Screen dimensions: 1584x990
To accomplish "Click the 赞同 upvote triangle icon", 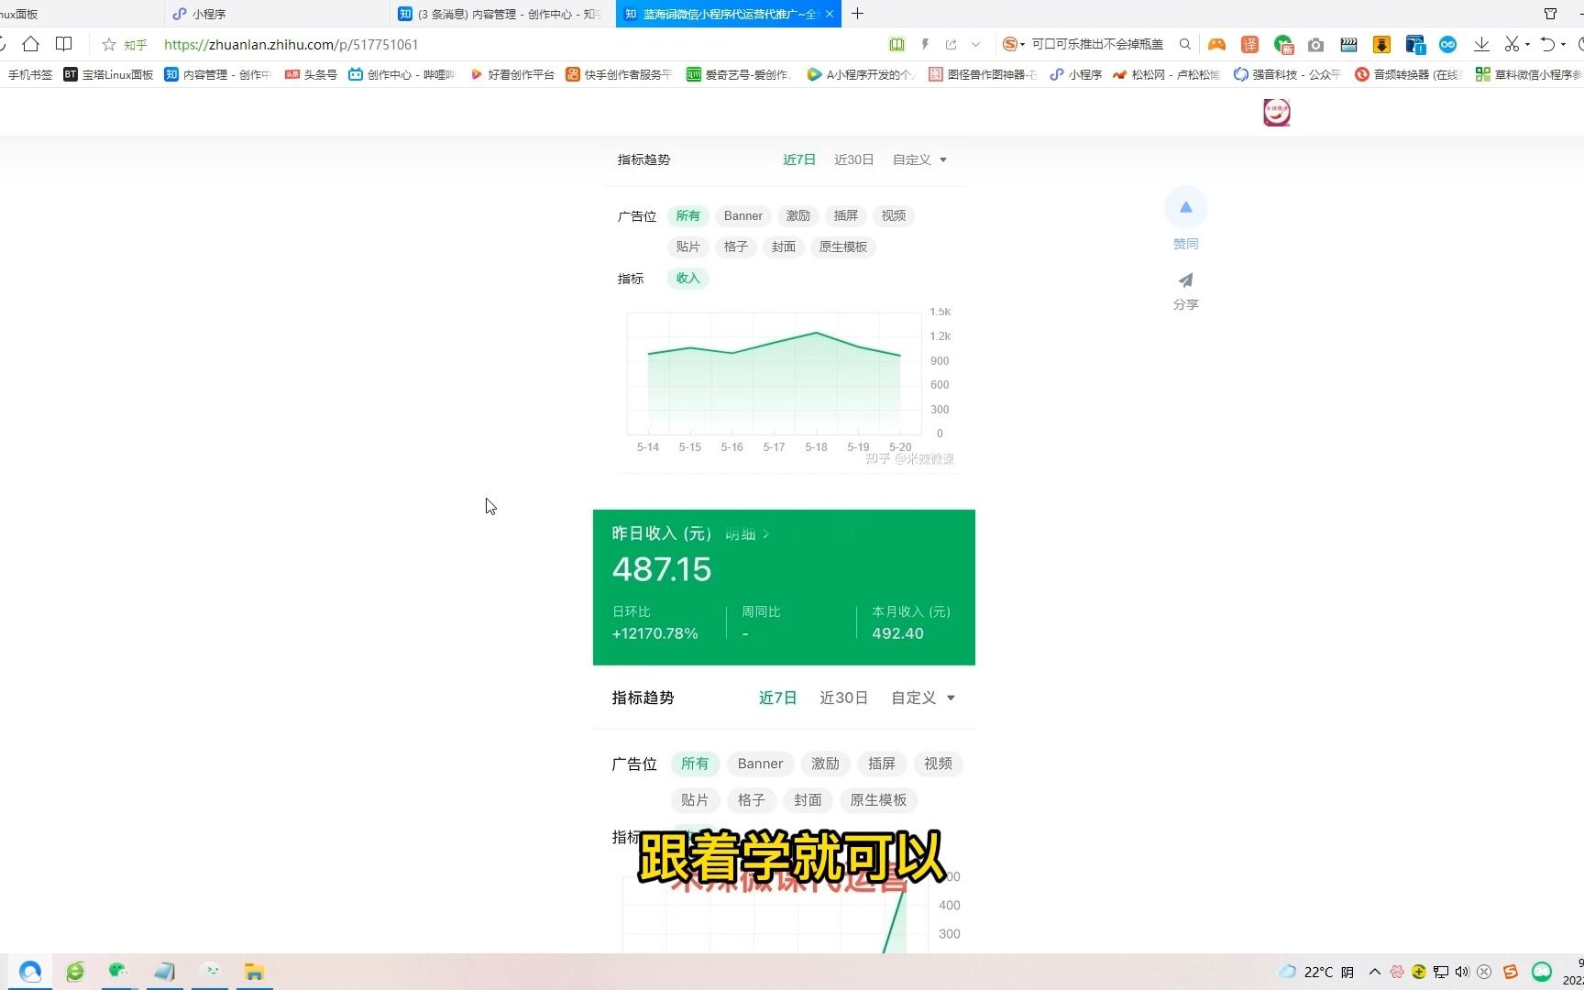I will [x=1185, y=207].
